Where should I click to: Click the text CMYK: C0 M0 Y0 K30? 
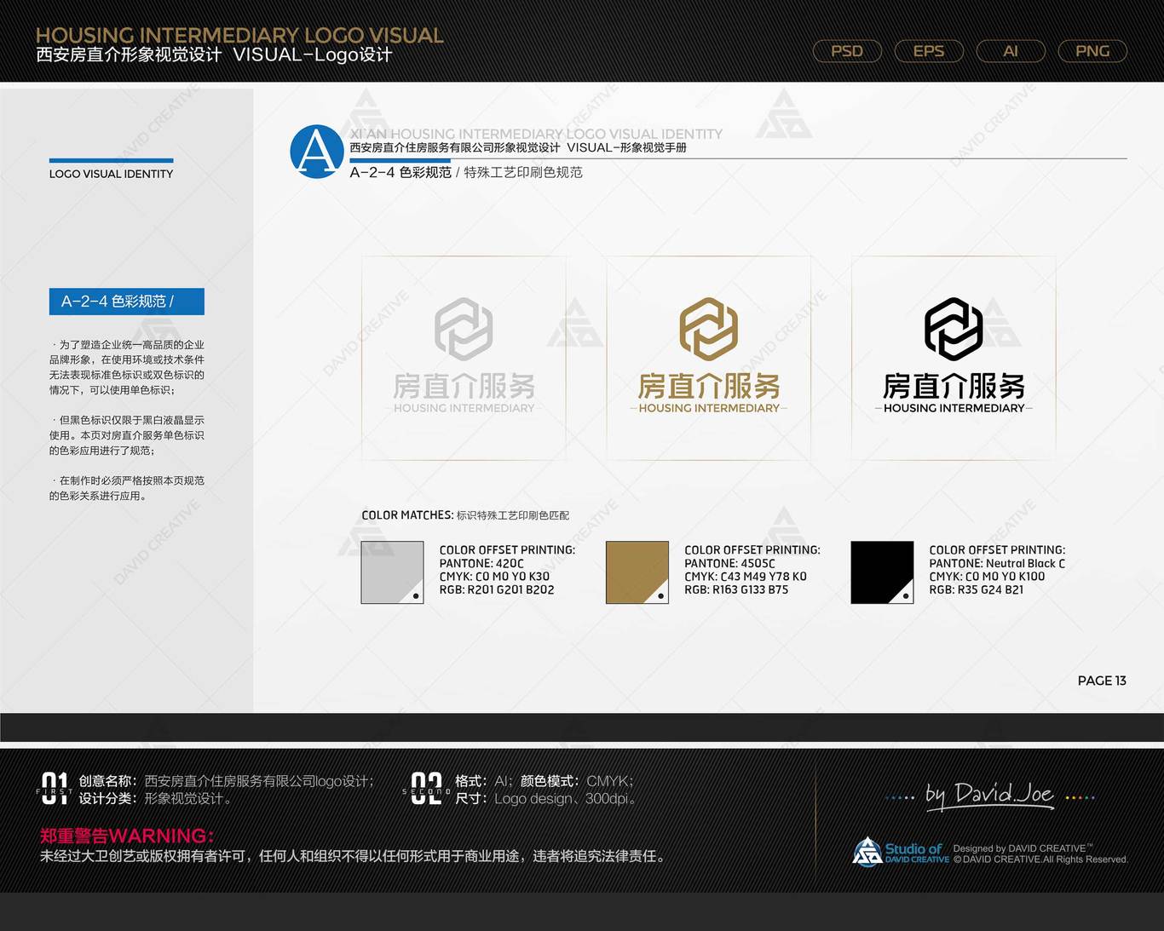(x=494, y=577)
